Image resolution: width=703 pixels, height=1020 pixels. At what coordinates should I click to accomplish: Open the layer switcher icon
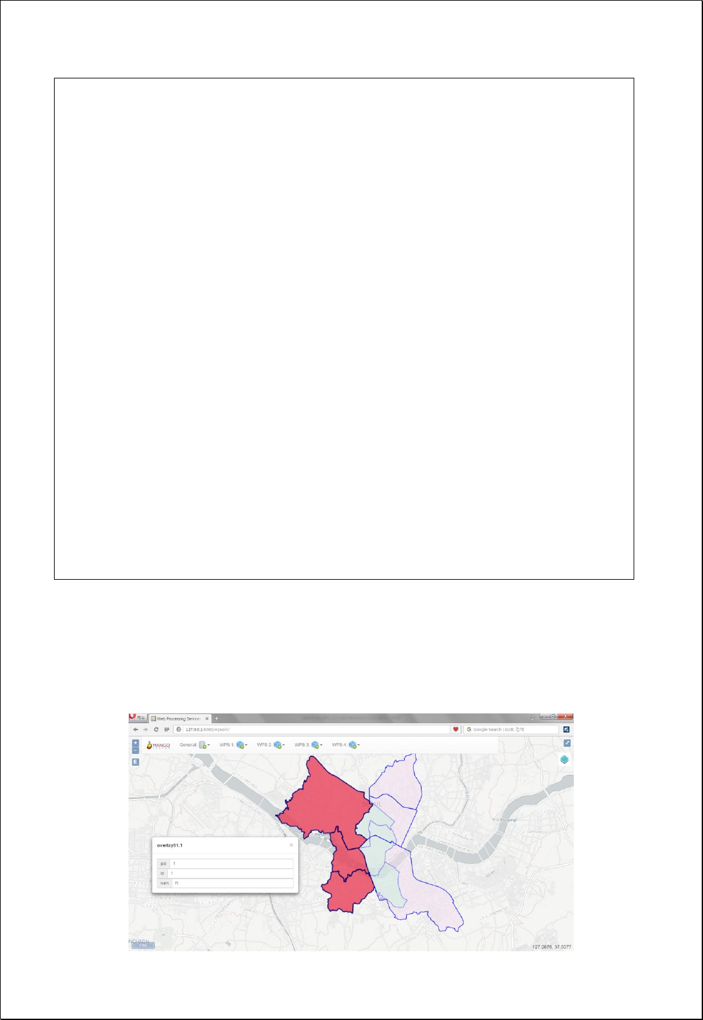point(564,759)
